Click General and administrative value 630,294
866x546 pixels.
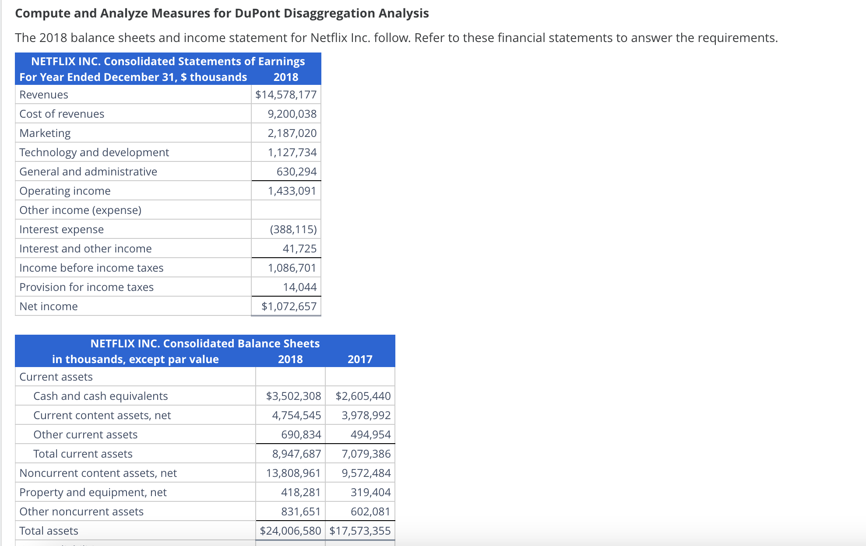[296, 171]
